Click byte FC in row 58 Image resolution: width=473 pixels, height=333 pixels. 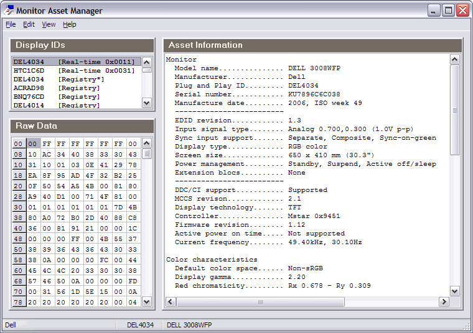(104, 260)
